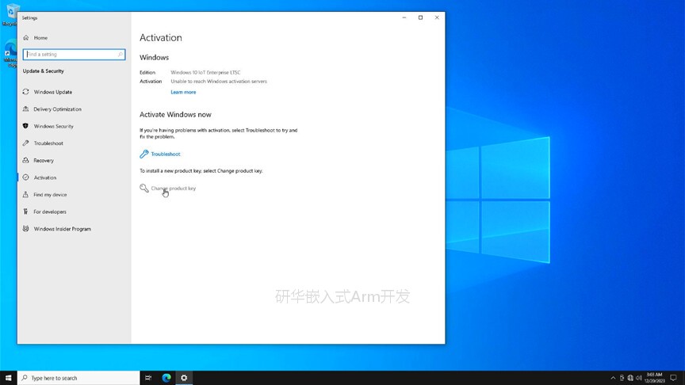Open Windows Security section
Viewport: 685px width, 385px height.
pyautogui.click(x=53, y=126)
